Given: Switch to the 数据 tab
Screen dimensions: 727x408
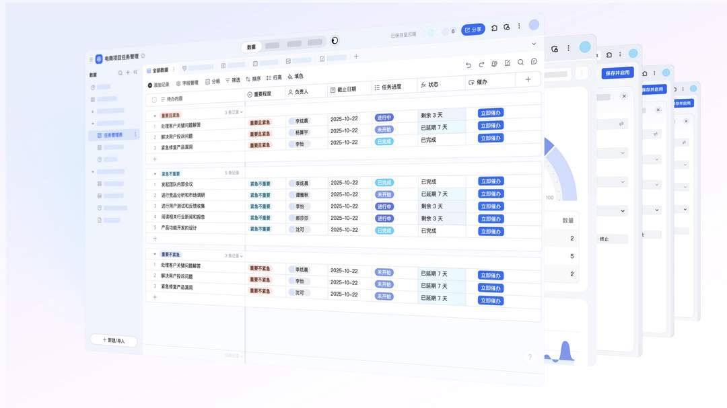Looking at the screenshot, I should (x=250, y=48).
